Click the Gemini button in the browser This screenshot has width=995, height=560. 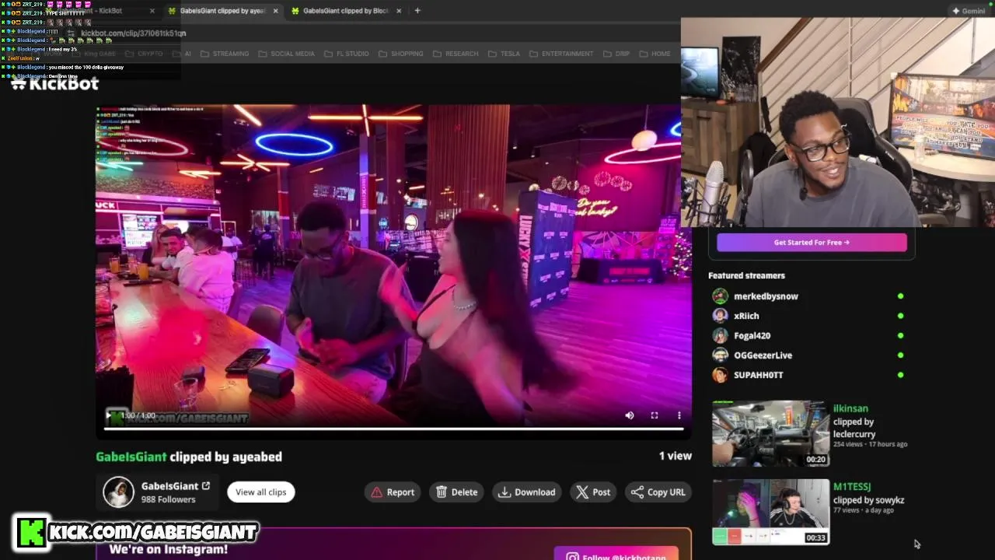969,11
